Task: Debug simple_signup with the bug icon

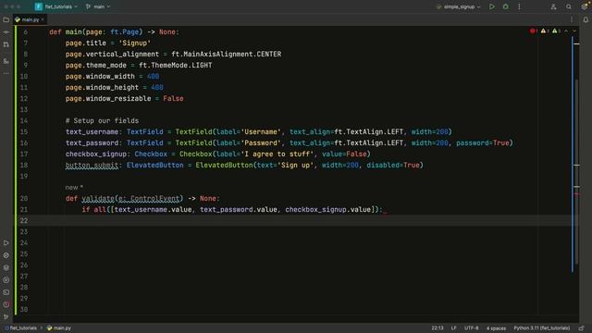Action: [x=506, y=6]
